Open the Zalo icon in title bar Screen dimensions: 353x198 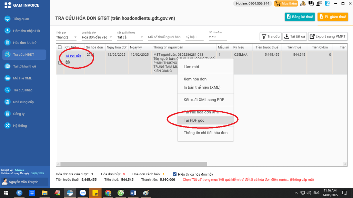pyautogui.click(x=327, y=3)
